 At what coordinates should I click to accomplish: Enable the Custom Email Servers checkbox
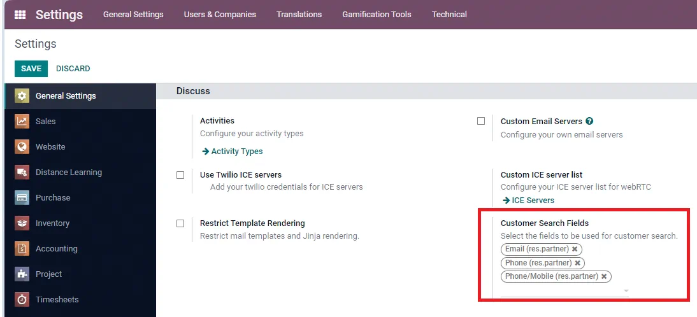[481, 121]
